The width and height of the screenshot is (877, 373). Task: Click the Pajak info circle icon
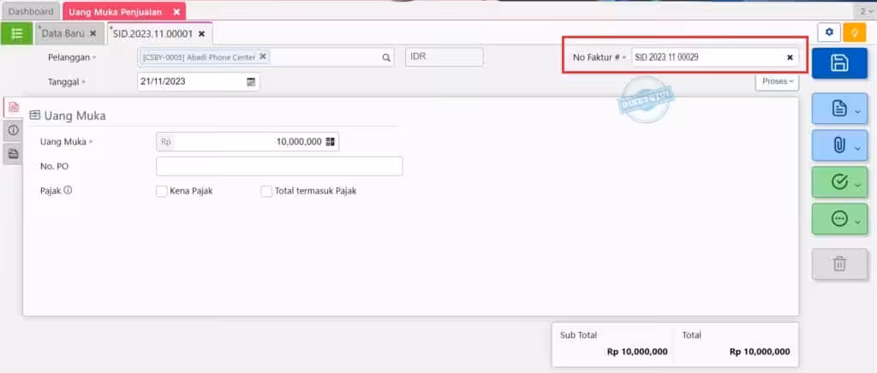tap(68, 190)
